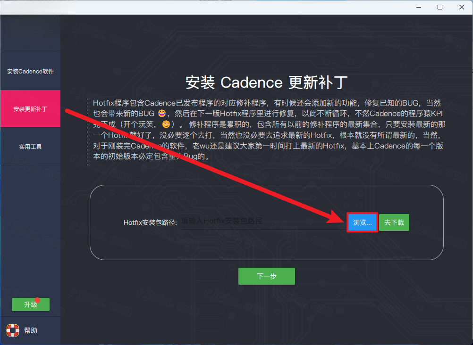Click the green 升级 upgrade button
This screenshot has height=345, width=473.
[31, 304]
